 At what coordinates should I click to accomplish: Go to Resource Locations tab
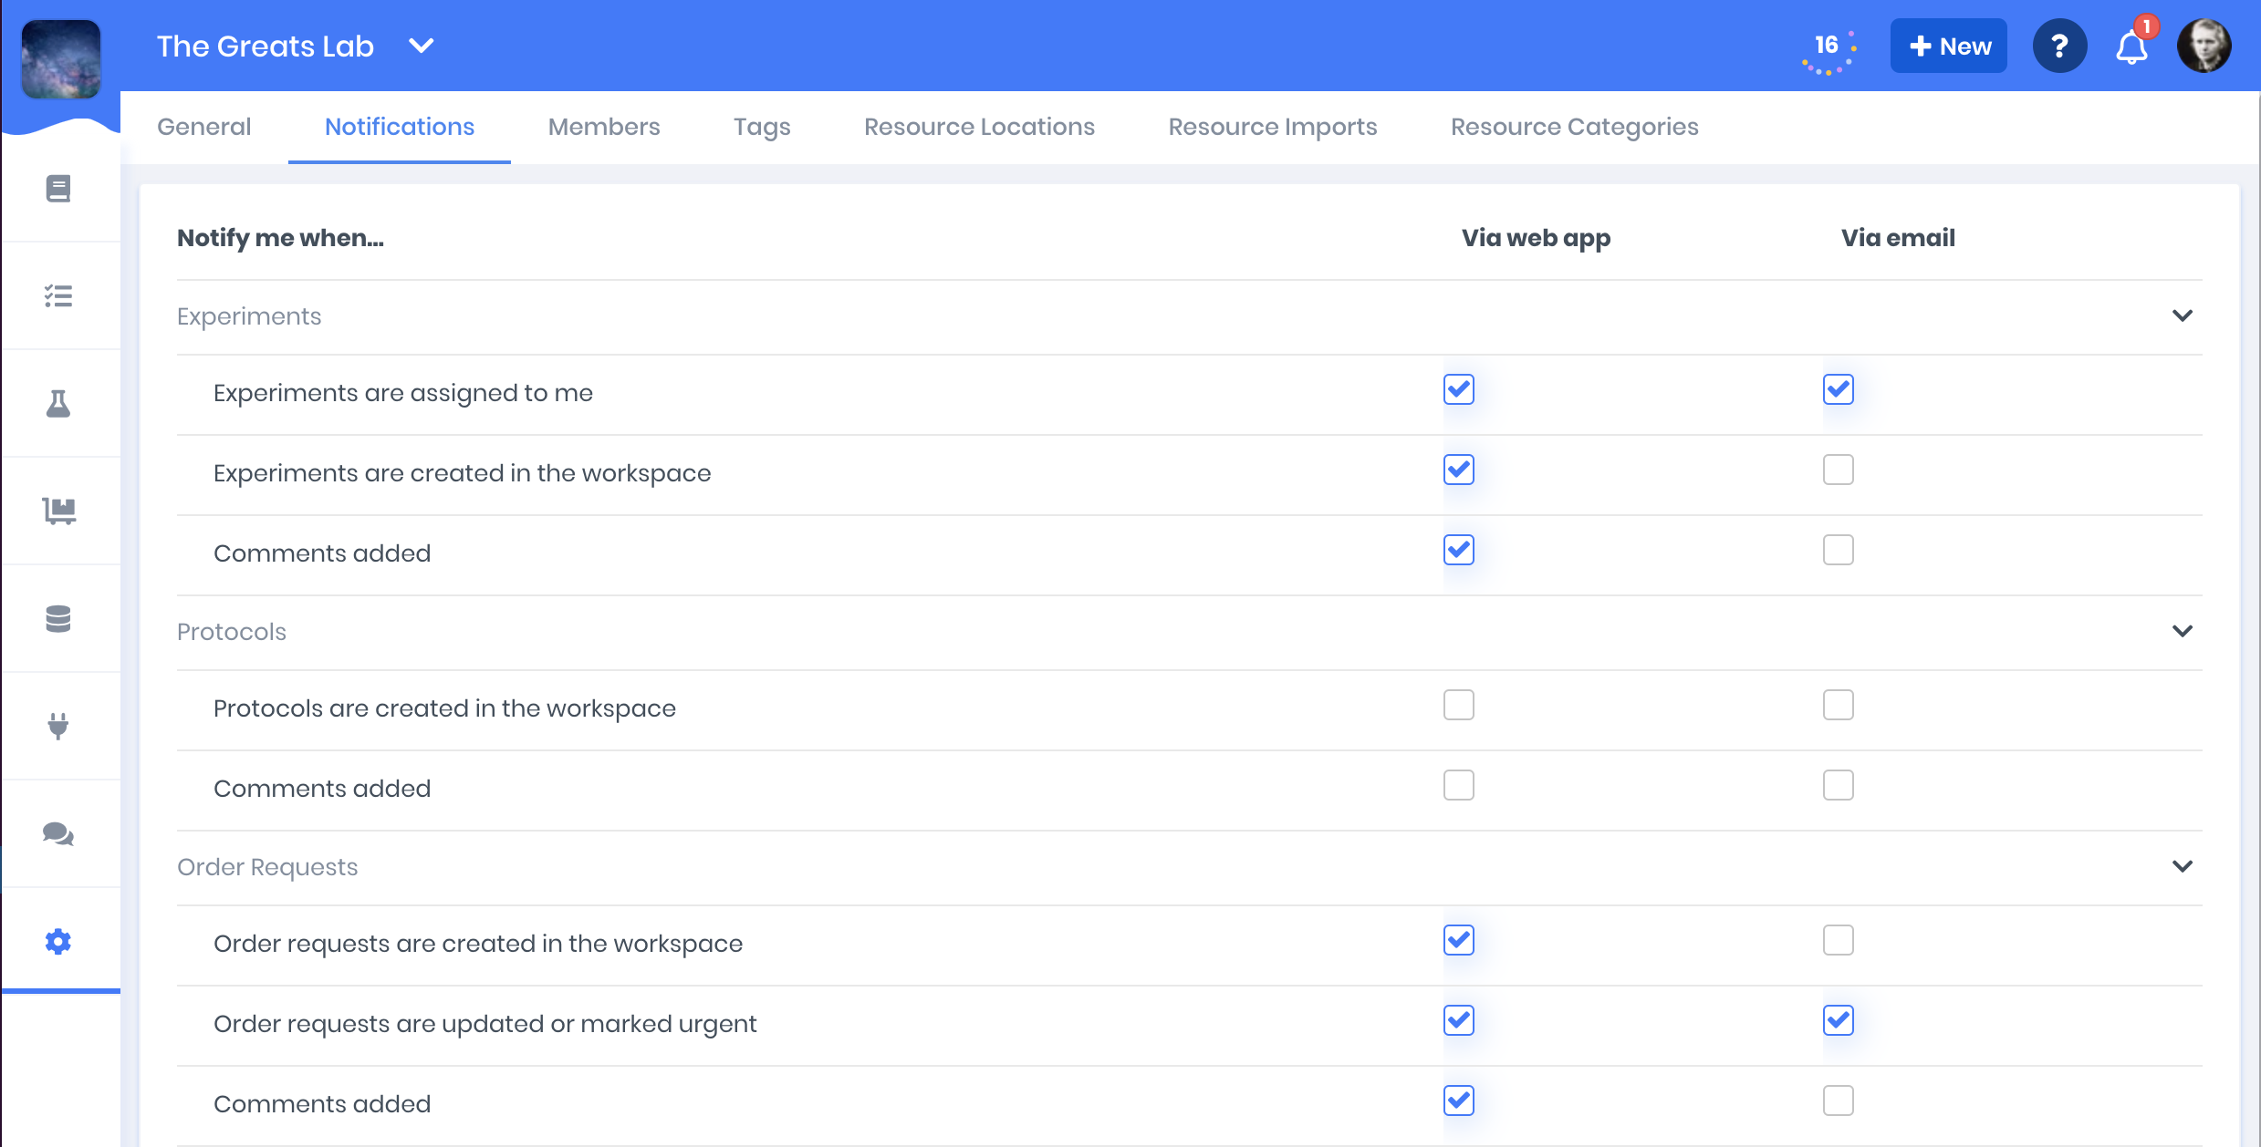point(979,127)
